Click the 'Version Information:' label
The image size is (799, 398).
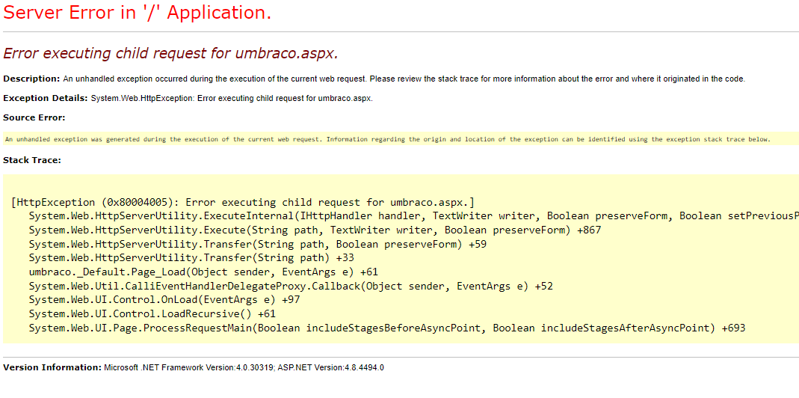52,367
